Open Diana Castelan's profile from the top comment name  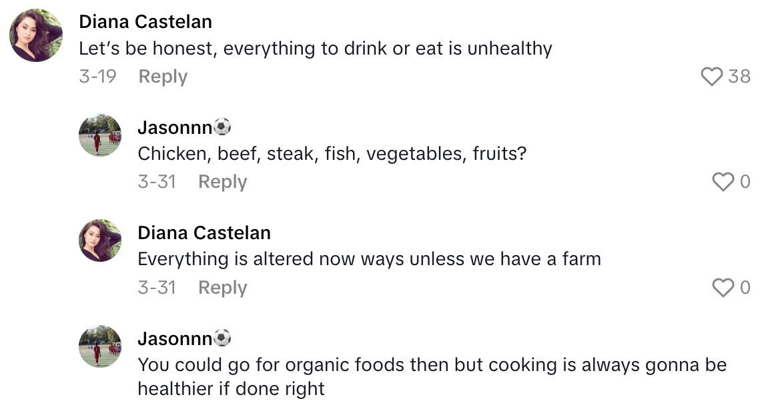click(x=145, y=21)
